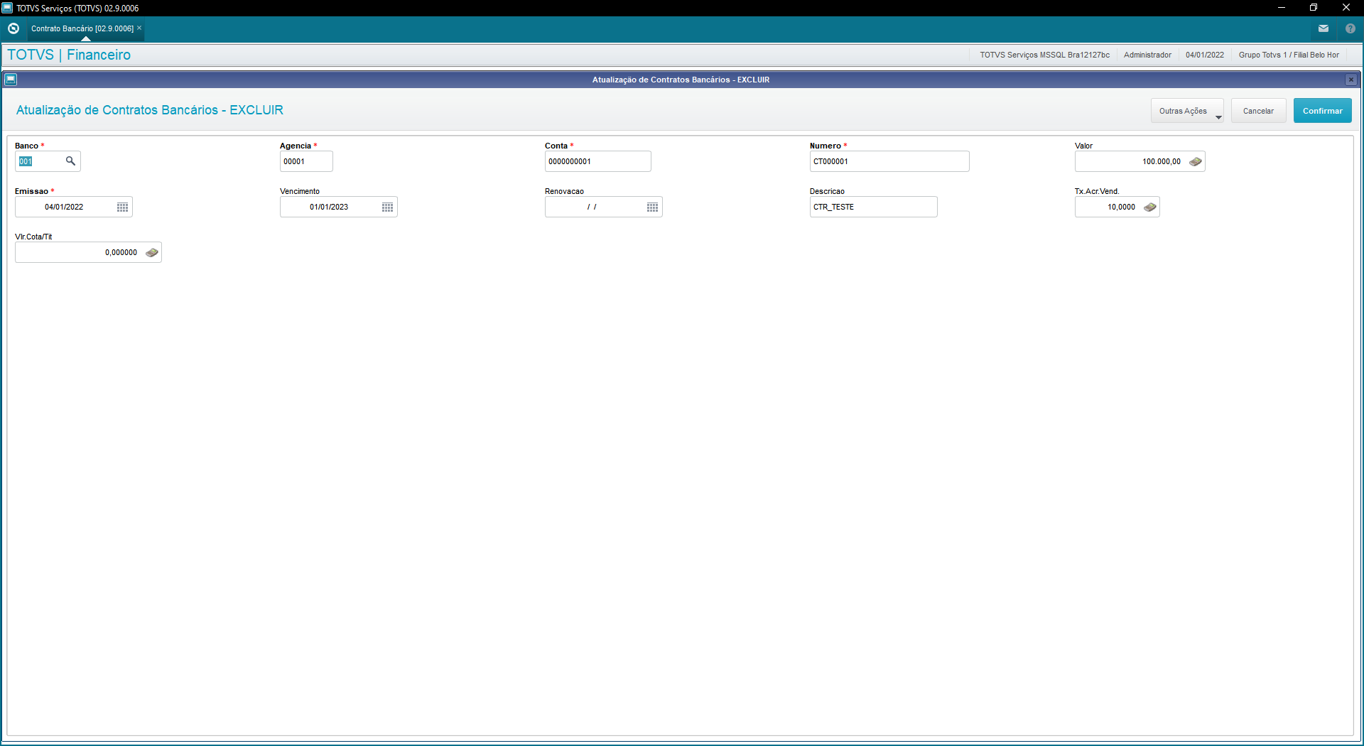Click the inner window system icon
The width and height of the screenshot is (1364, 746).
pyautogui.click(x=11, y=80)
